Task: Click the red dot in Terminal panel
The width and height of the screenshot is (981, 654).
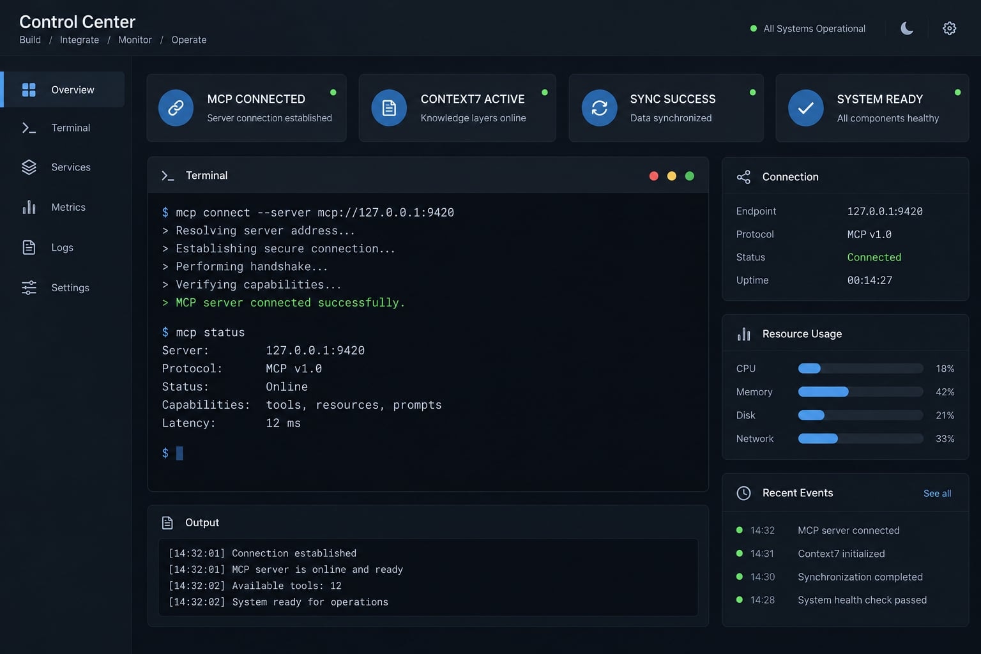Action: pyautogui.click(x=653, y=176)
